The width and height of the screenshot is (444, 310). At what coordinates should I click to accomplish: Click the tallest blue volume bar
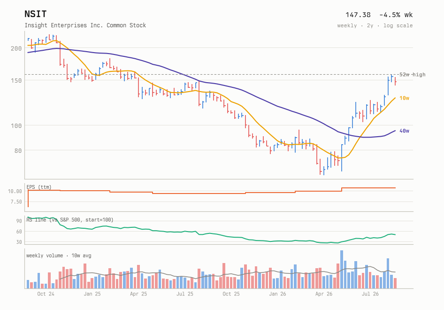point(342,270)
